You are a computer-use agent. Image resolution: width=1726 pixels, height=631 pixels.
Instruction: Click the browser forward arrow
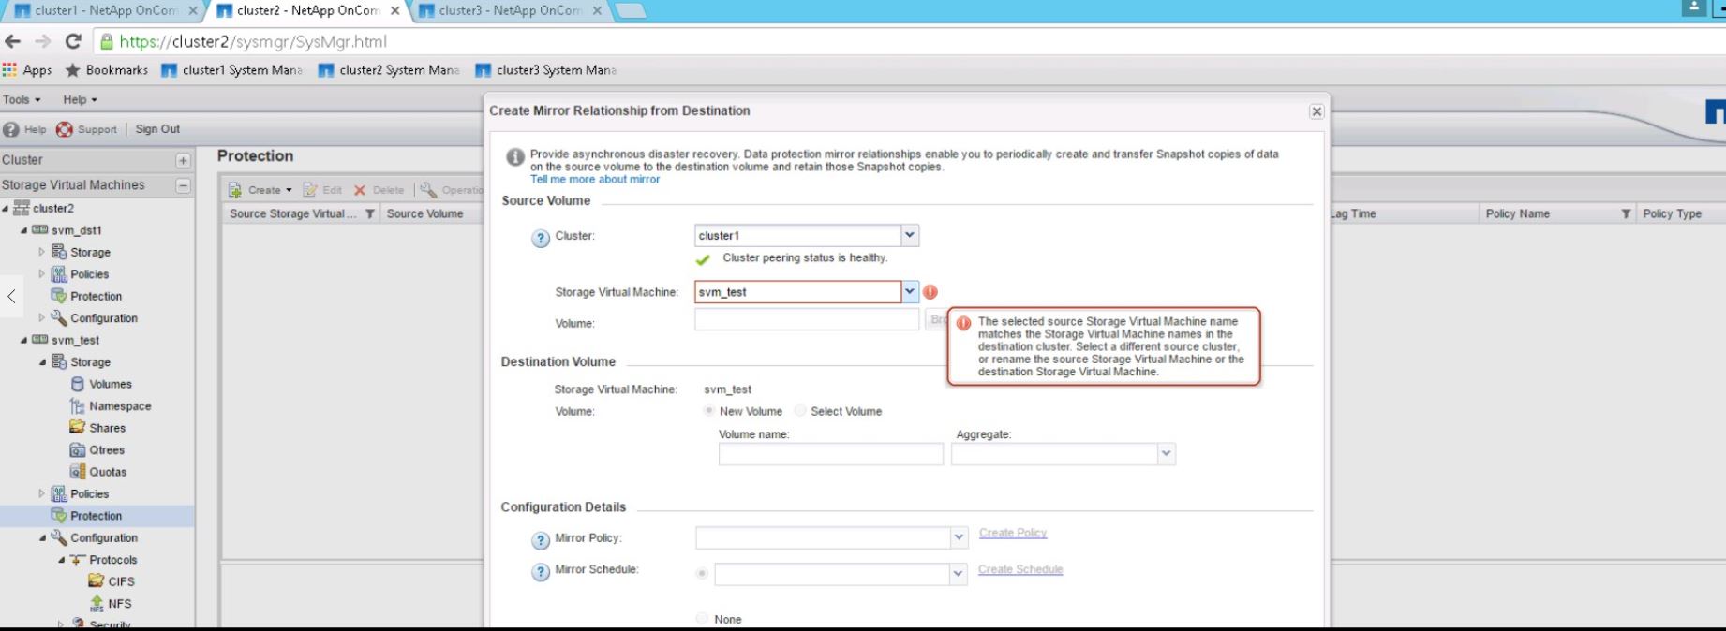coord(42,41)
